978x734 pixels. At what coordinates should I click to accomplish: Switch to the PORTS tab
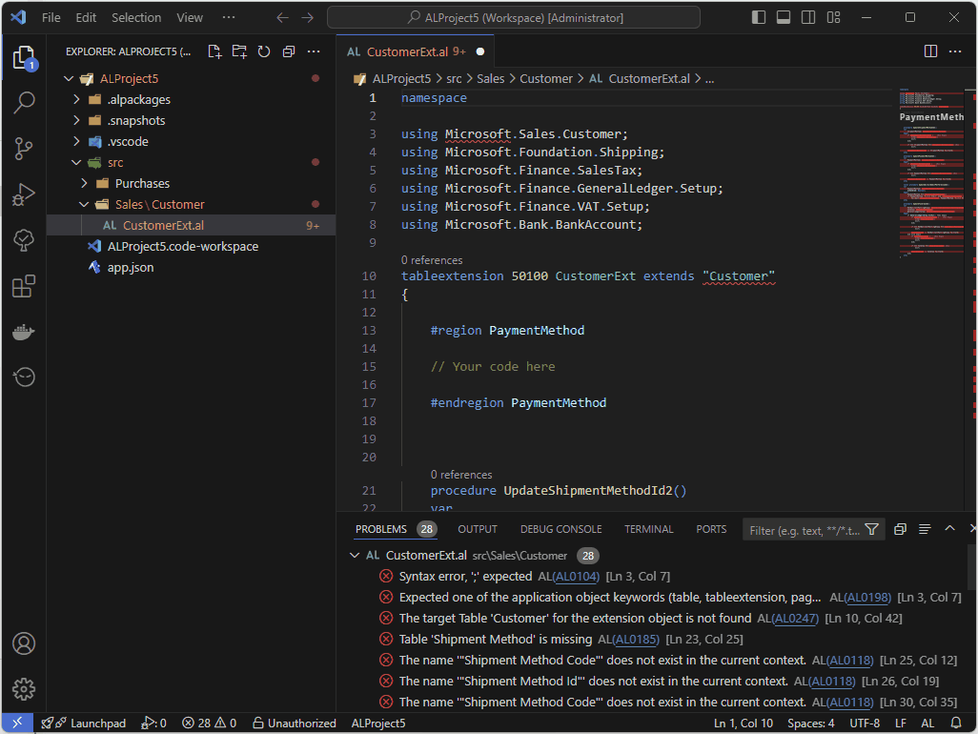711,529
